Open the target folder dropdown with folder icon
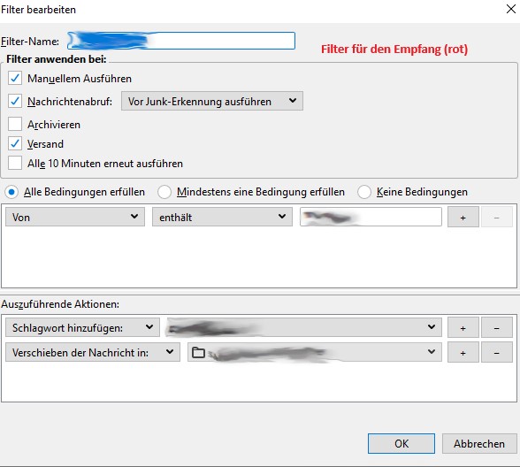Screen dimensions: 520x467 click(315, 352)
